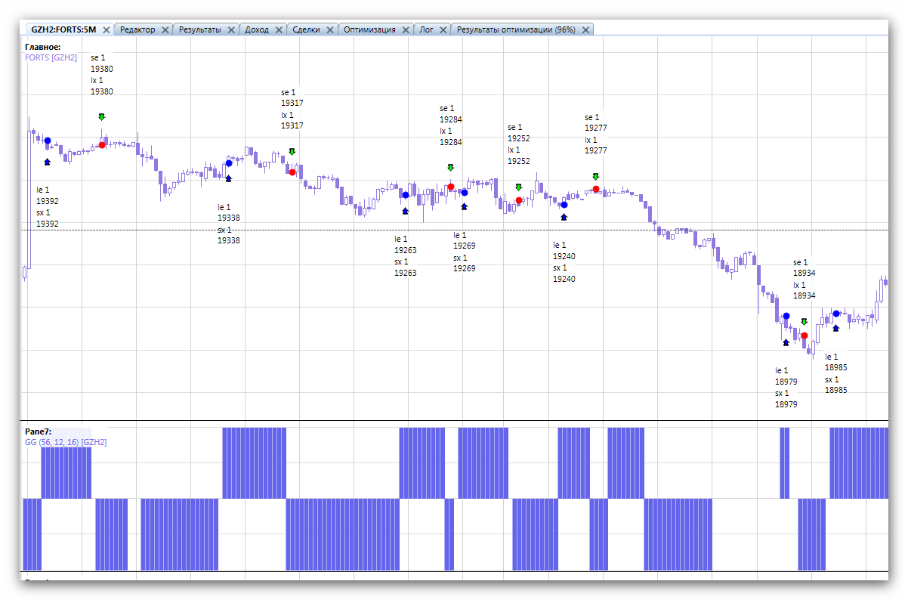The height and width of the screenshot is (600, 908).
Task: Select the red exit marker at 19380
Action: point(102,145)
